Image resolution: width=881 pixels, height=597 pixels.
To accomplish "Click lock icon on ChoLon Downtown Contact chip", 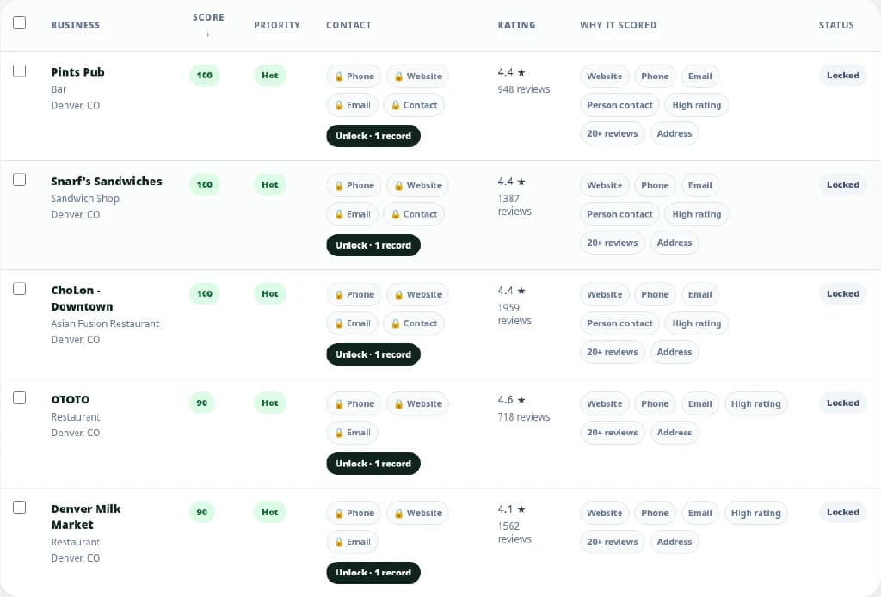I will coord(396,323).
